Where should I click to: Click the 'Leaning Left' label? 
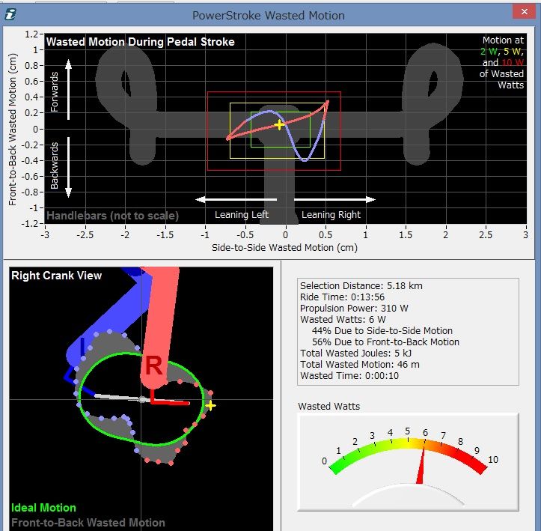[x=242, y=215]
